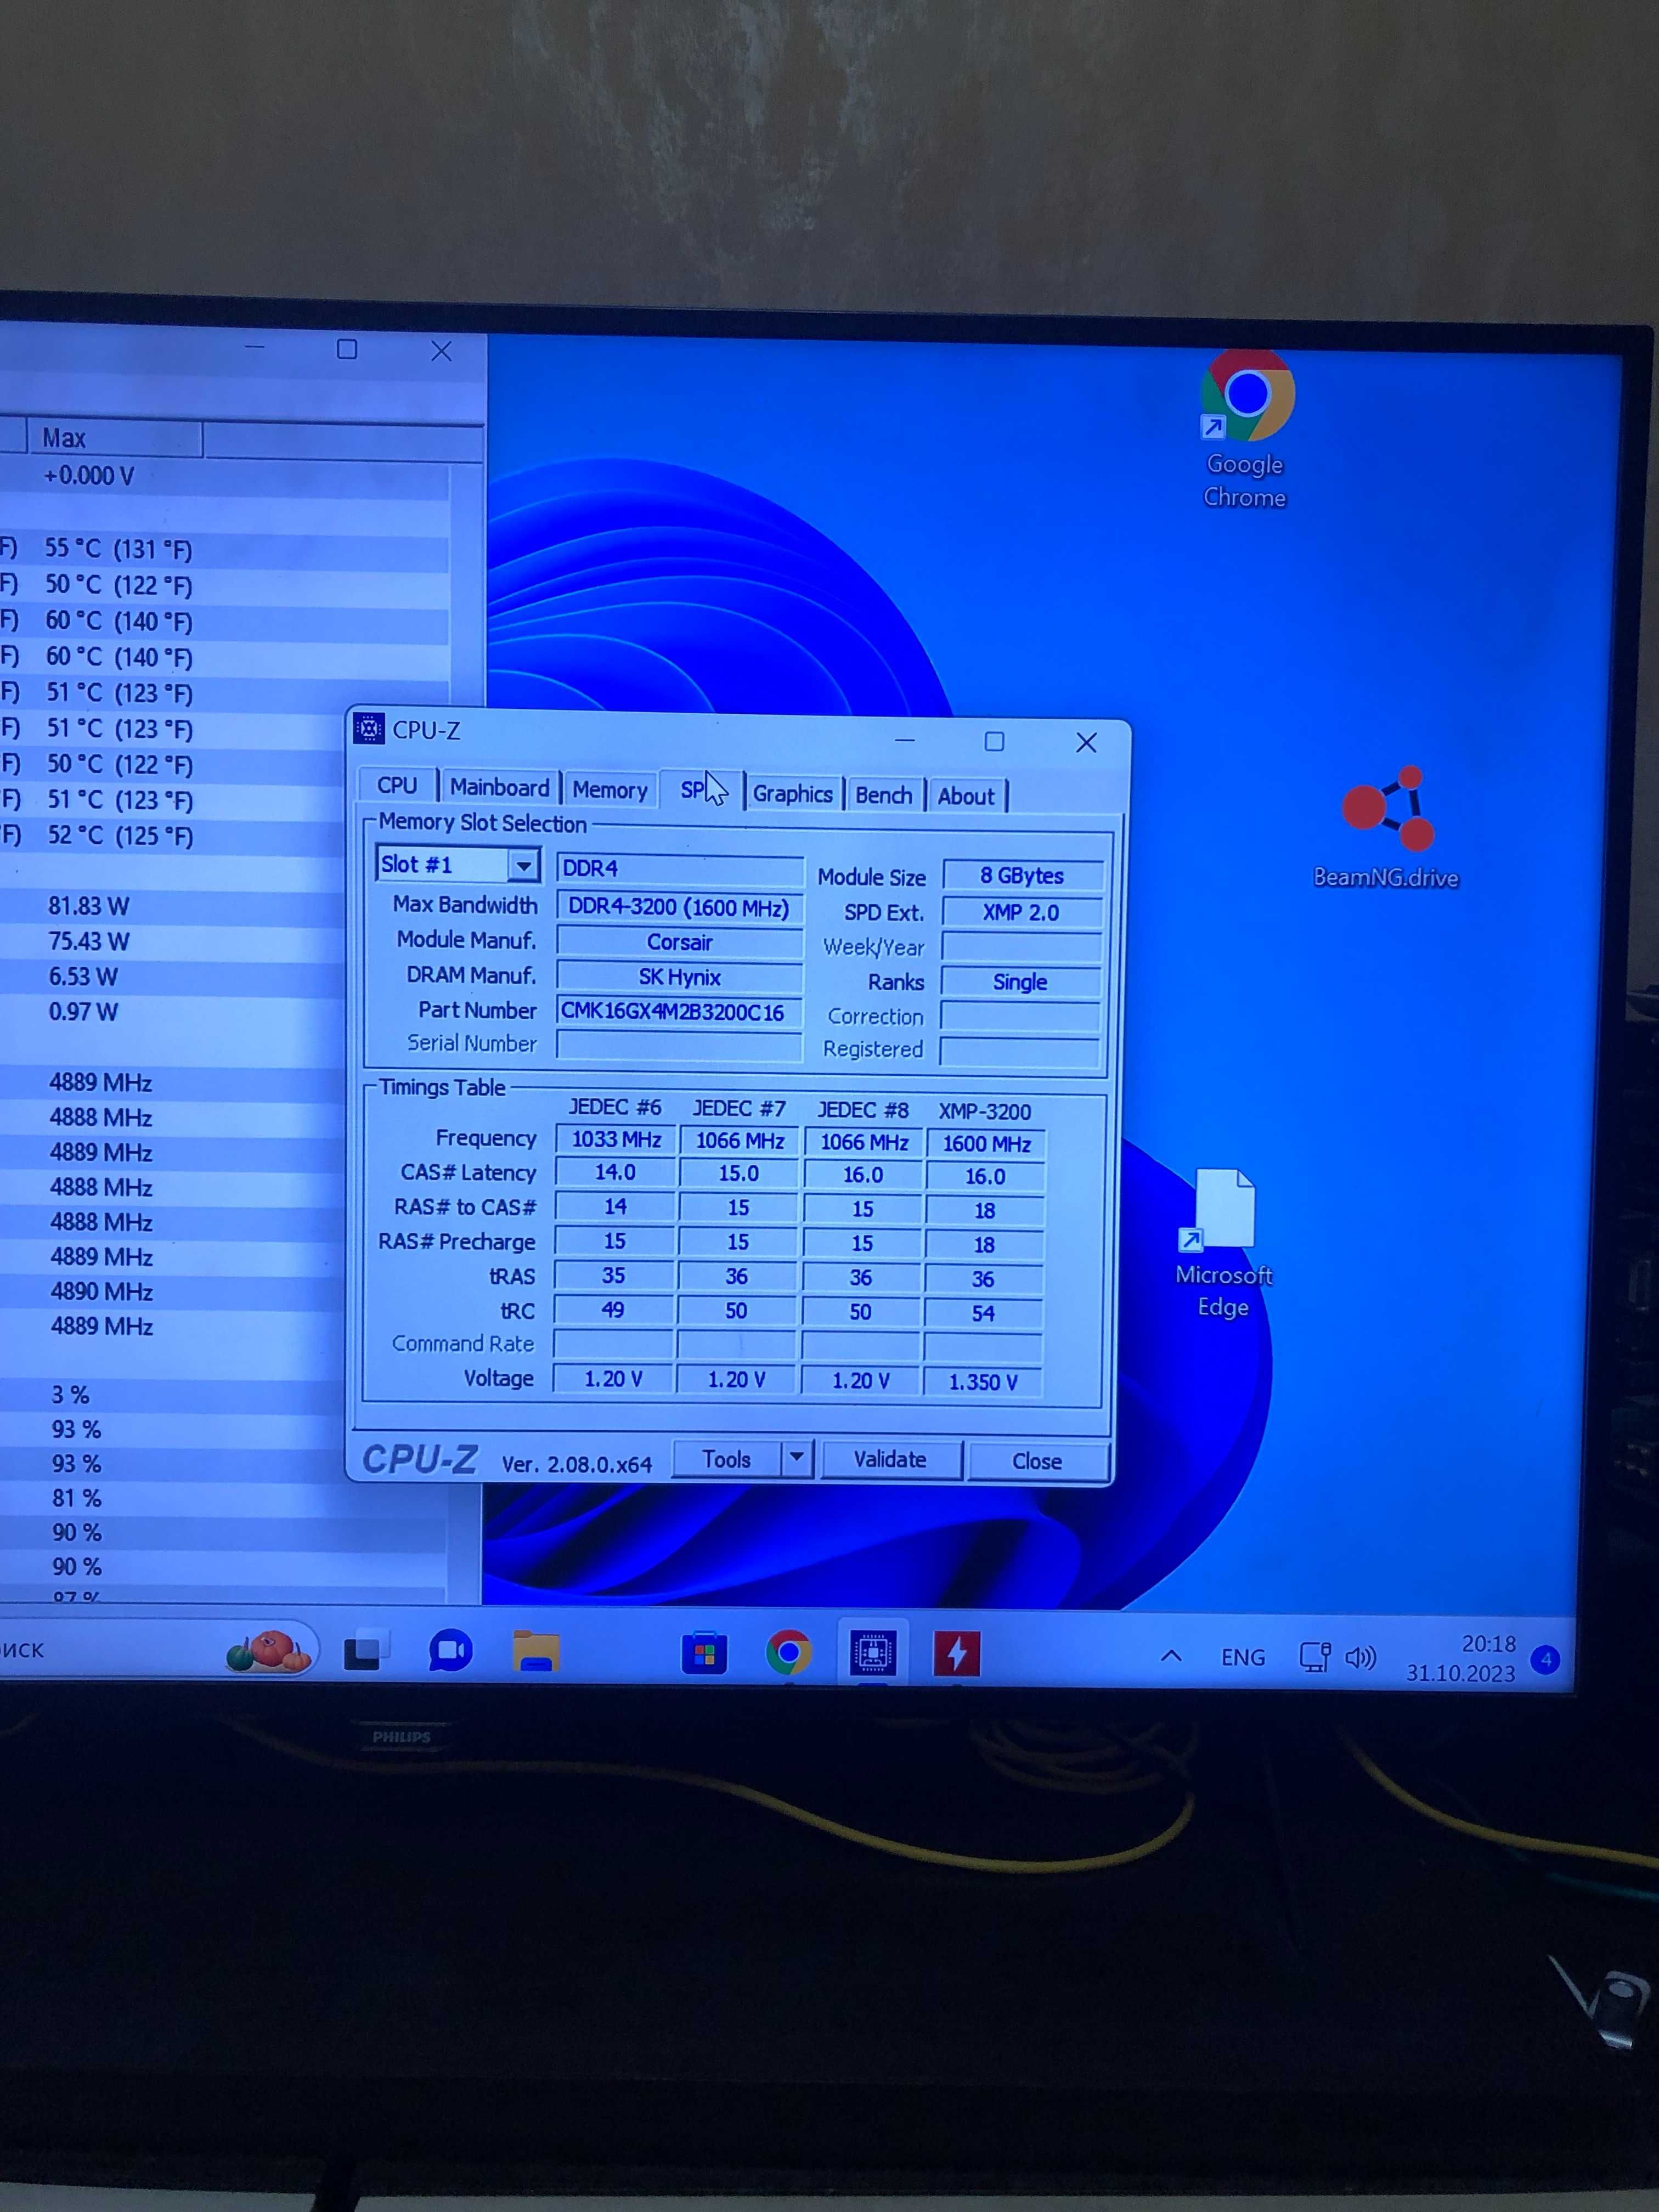Click the 6.53 W power reading
Viewport: 1659px width, 2212px height.
[83, 977]
